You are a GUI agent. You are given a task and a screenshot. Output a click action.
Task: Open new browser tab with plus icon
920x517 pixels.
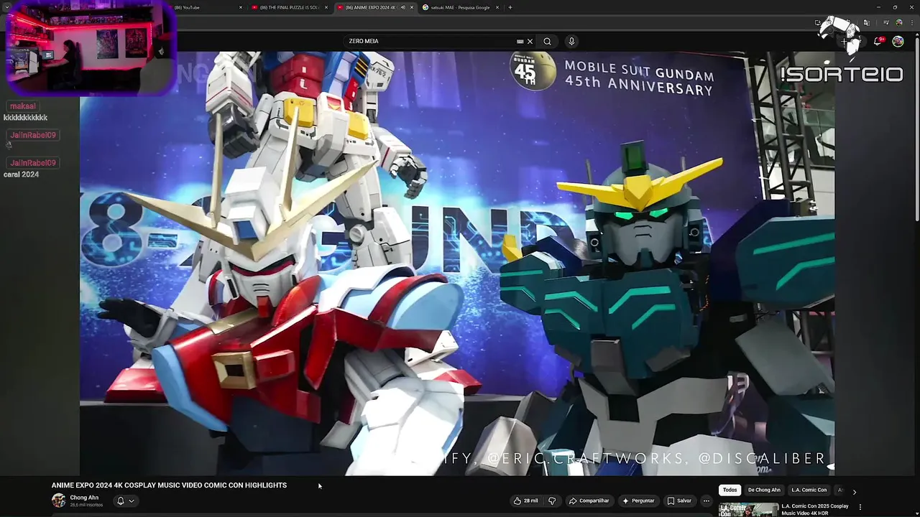tap(510, 7)
